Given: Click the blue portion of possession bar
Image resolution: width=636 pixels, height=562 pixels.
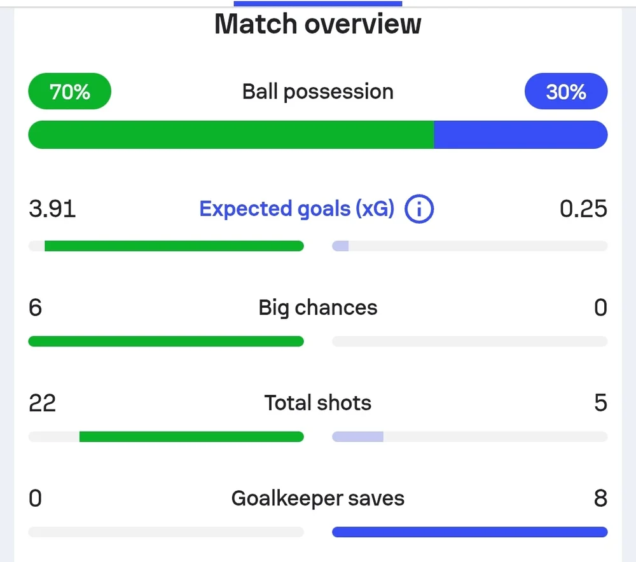Looking at the screenshot, I should (x=521, y=135).
